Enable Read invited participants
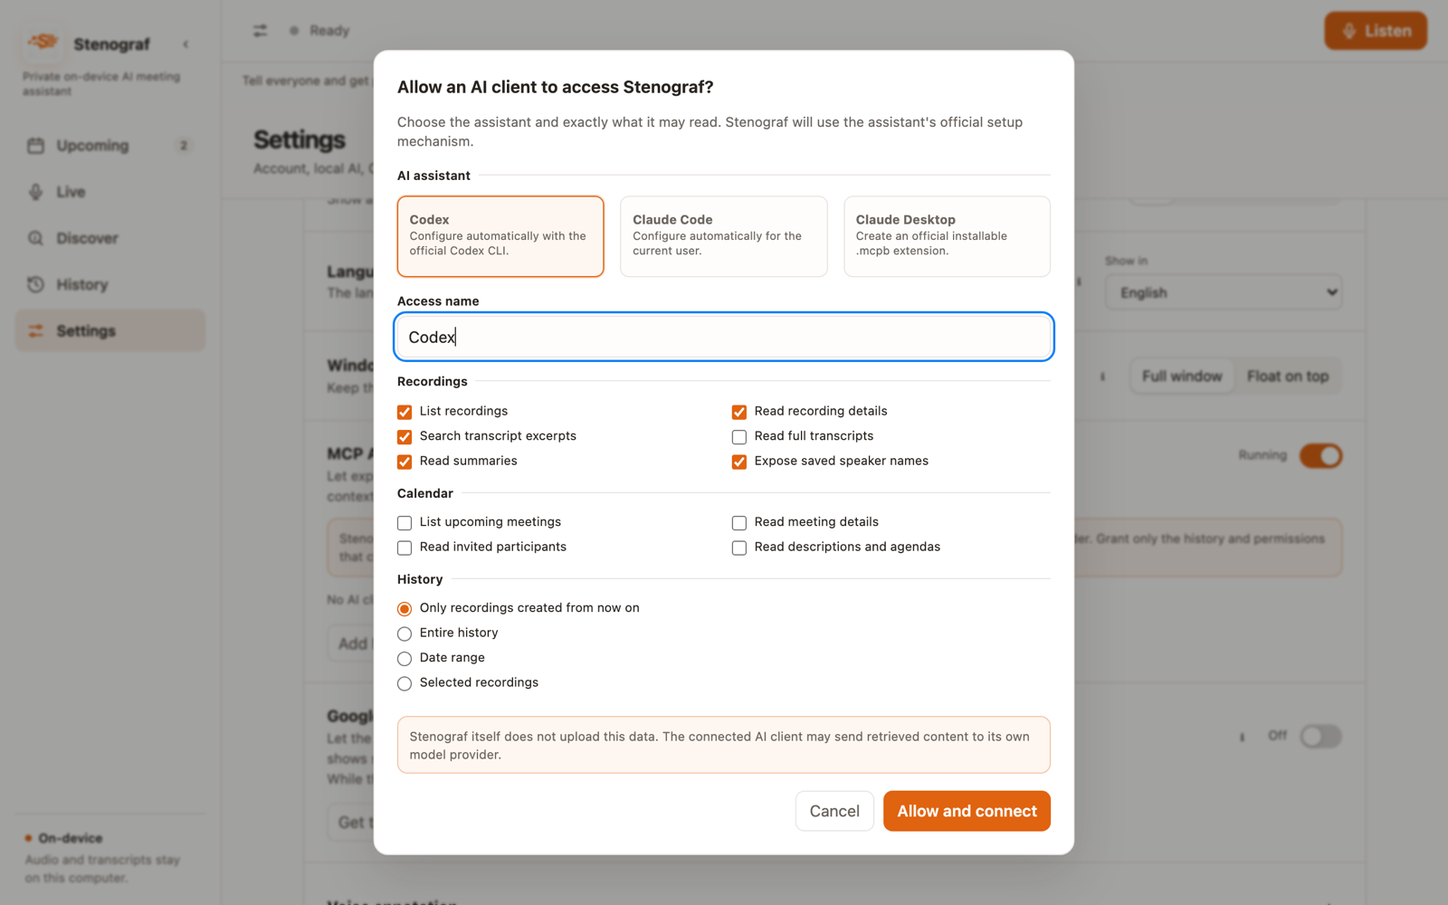The height and width of the screenshot is (905, 1448). coord(405,548)
